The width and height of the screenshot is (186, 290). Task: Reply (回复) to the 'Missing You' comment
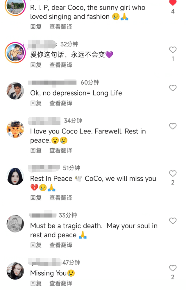tap(36, 283)
